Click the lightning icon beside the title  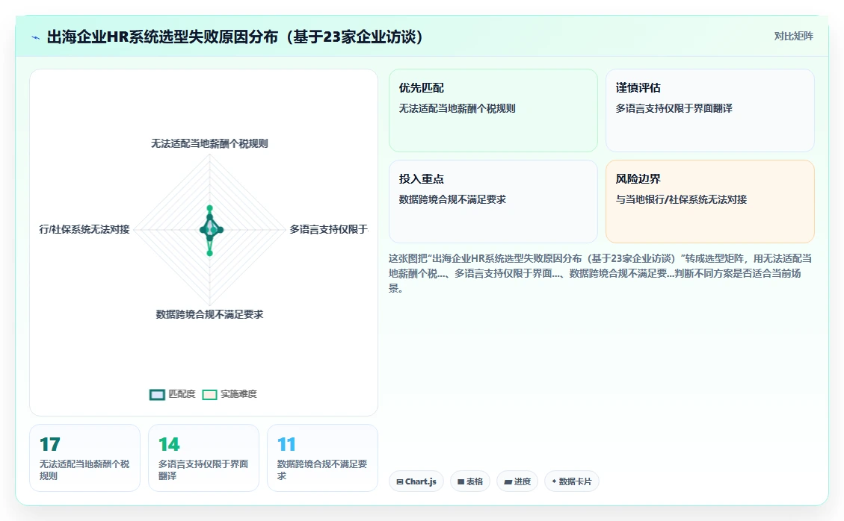[36, 37]
